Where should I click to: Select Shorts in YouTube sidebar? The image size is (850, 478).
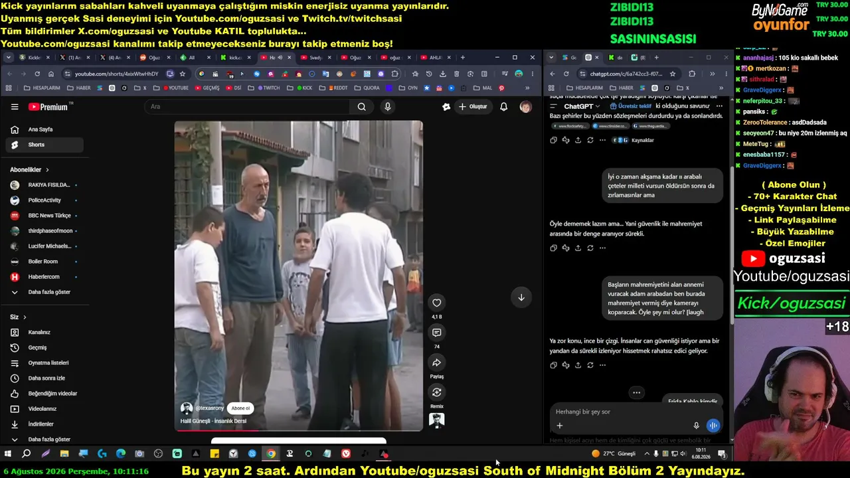coord(45,145)
